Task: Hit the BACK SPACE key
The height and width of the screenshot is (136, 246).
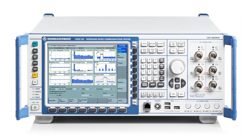Action: [145, 85]
